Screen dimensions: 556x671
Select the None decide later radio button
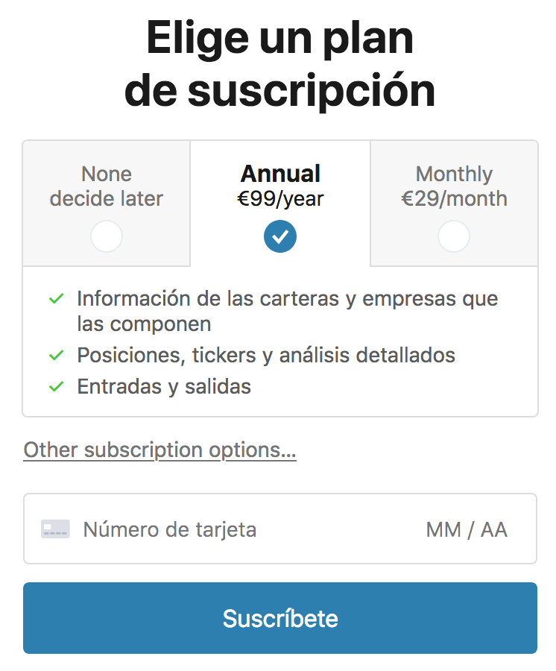(107, 237)
